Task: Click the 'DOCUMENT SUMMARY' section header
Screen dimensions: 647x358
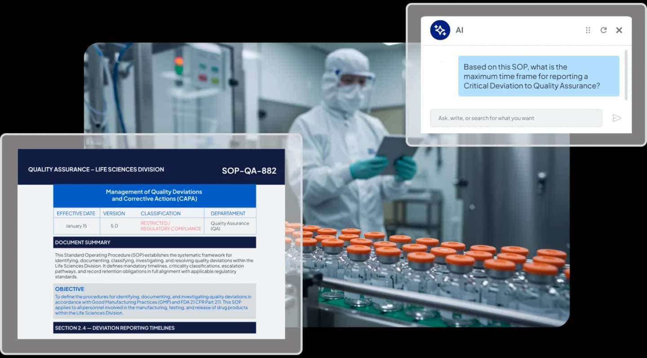Action: 155,243
